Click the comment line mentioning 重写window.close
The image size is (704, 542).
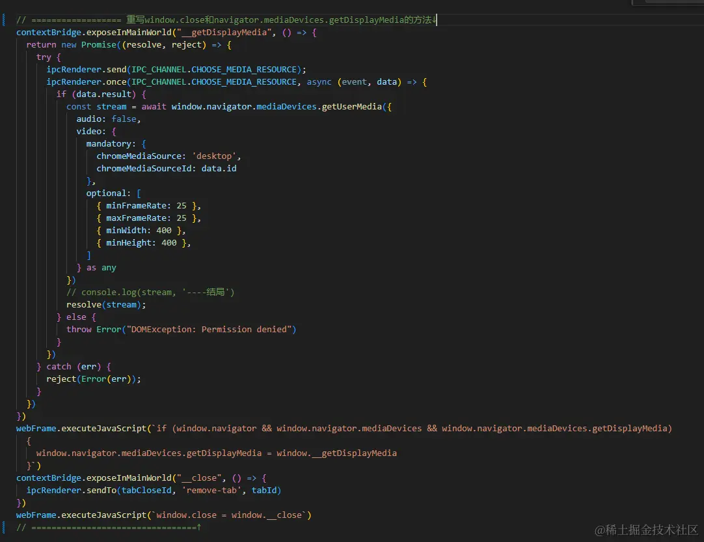[226, 20]
